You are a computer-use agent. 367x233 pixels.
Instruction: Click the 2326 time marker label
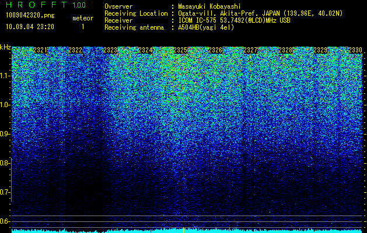pyautogui.click(x=215, y=50)
